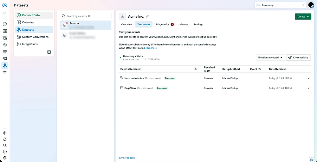This screenshot has width=317, height=162.
Task: Click the form.acme.com domain text
Action: click(131, 59)
